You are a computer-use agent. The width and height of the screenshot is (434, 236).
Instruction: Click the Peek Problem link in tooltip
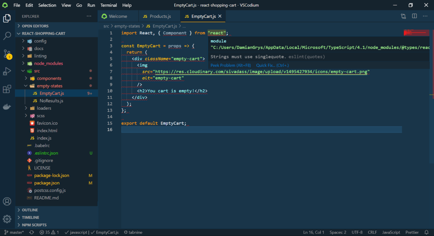click(x=231, y=65)
